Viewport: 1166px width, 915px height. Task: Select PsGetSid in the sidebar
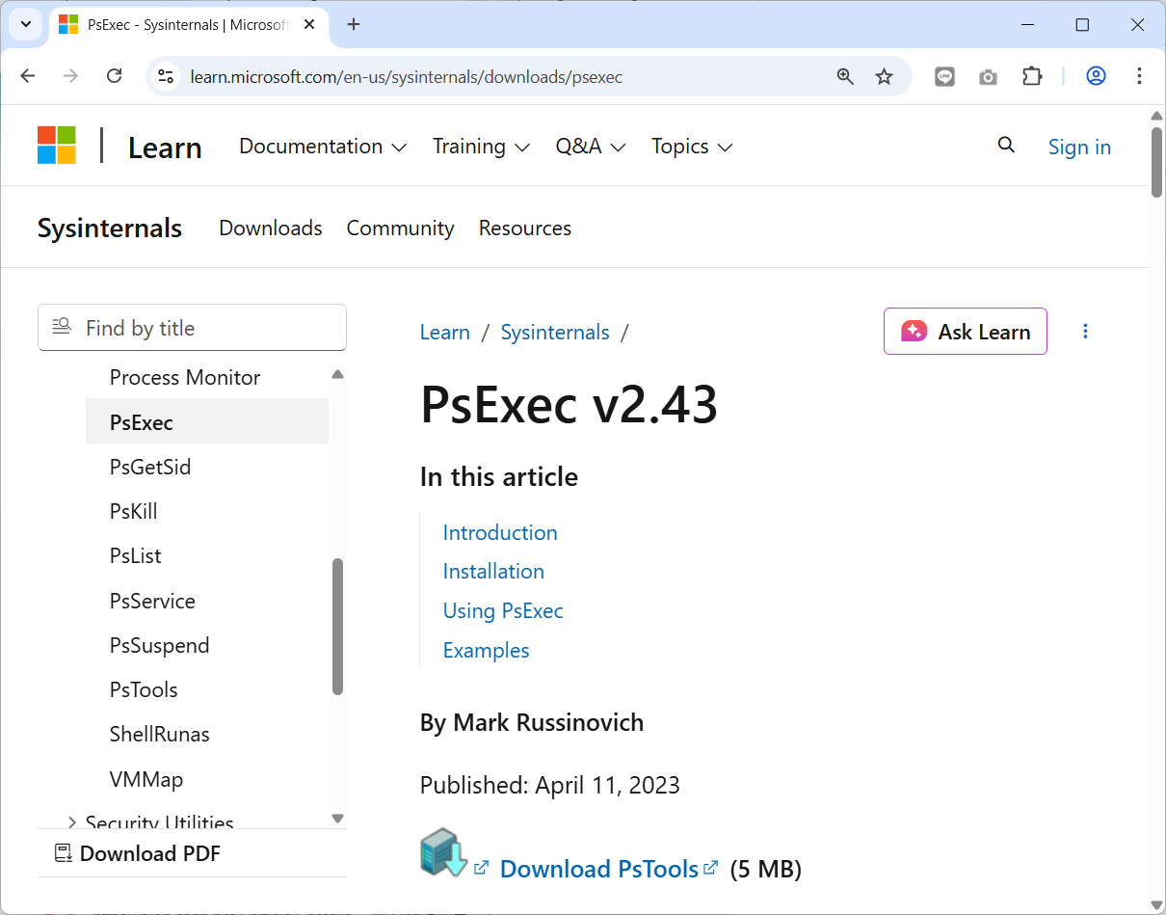150,467
